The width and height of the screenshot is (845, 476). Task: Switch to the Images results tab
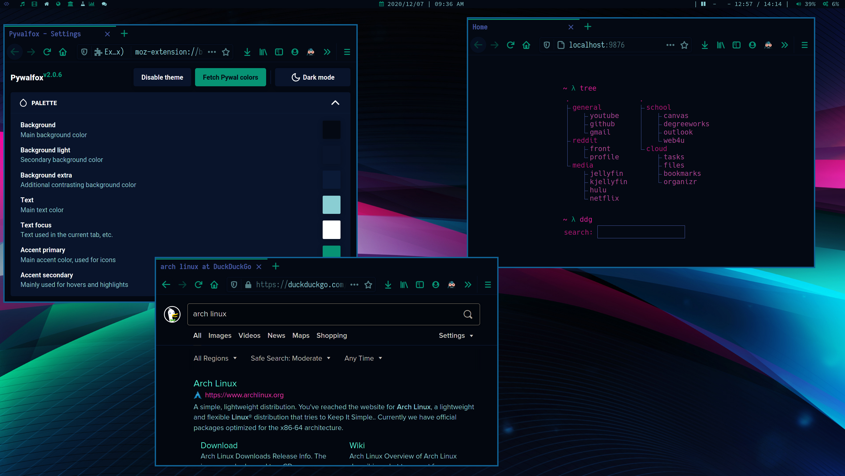click(220, 336)
